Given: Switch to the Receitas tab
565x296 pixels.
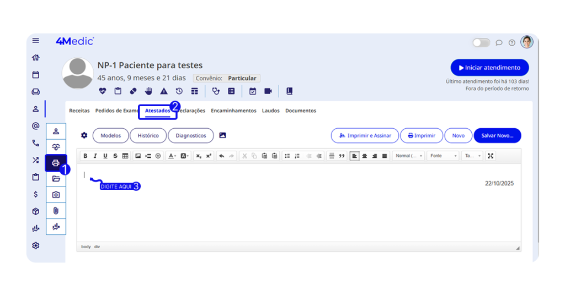Looking at the screenshot, I should (79, 111).
